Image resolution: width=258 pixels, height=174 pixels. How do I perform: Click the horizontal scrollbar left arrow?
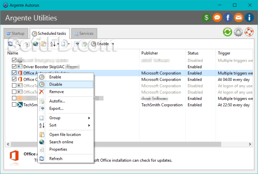[x=8, y=144]
